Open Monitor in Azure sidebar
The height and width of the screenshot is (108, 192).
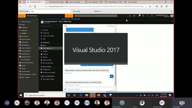click(23, 66)
